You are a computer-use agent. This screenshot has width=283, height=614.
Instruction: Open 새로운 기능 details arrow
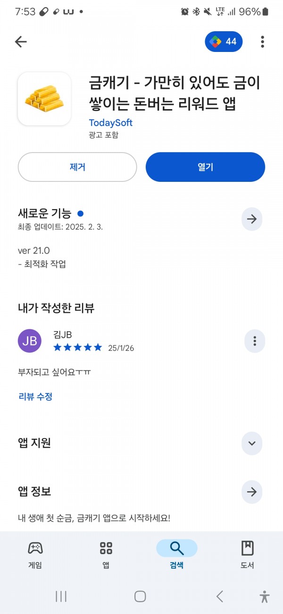[252, 219]
